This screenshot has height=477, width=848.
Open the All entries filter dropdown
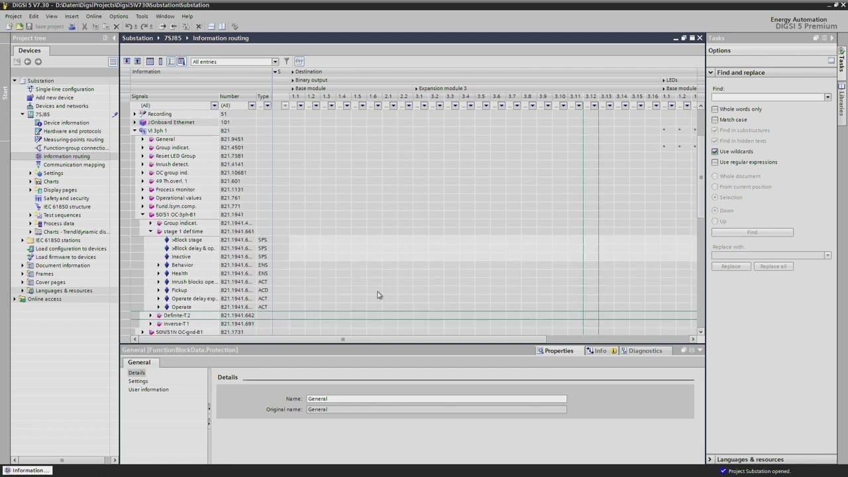[x=275, y=62]
